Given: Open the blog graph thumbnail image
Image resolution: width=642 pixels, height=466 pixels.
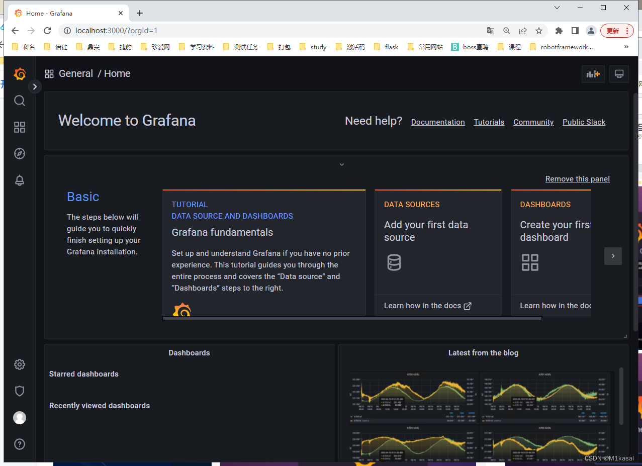Looking at the screenshot, I should [482, 416].
